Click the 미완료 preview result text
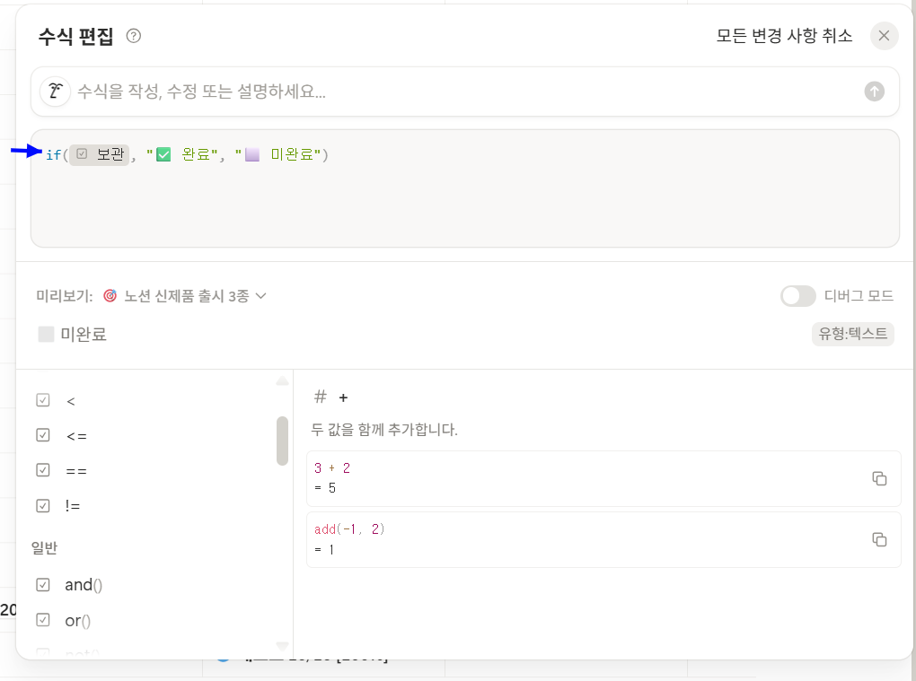 (x=84, y=335)
